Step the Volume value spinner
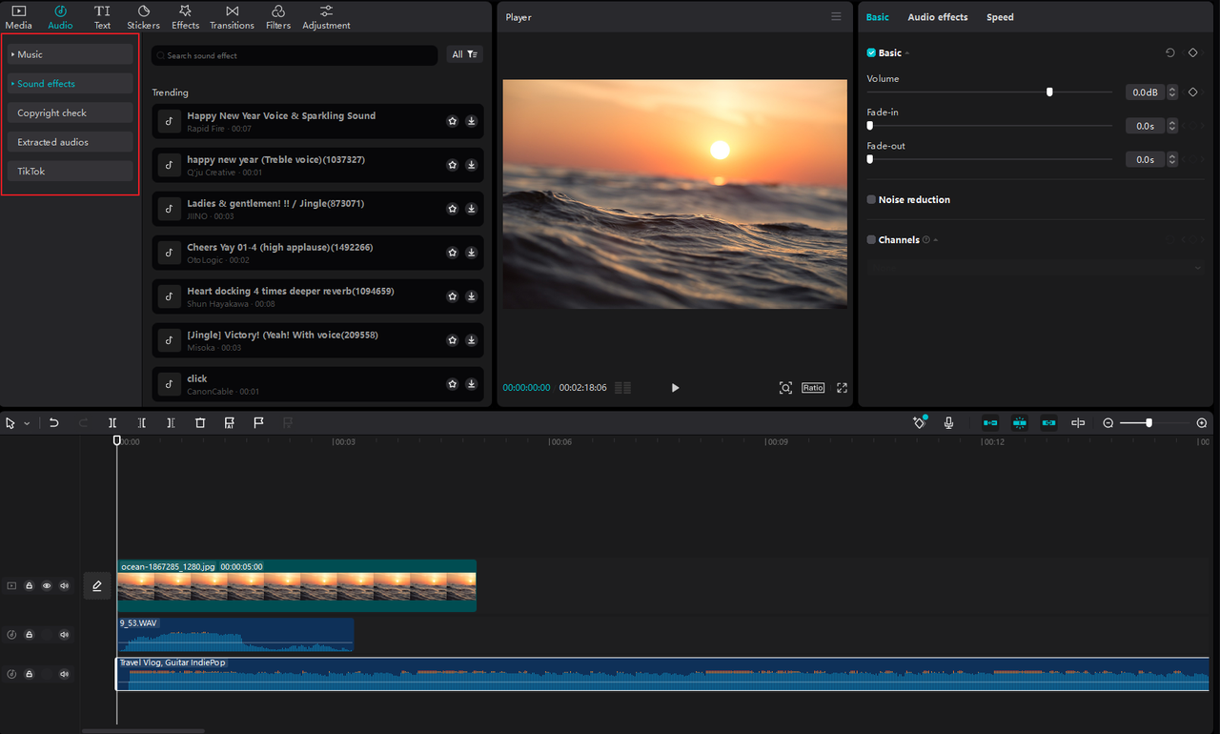The image size is (1220, 734). pyautogui.click(x=1172, y=92)
